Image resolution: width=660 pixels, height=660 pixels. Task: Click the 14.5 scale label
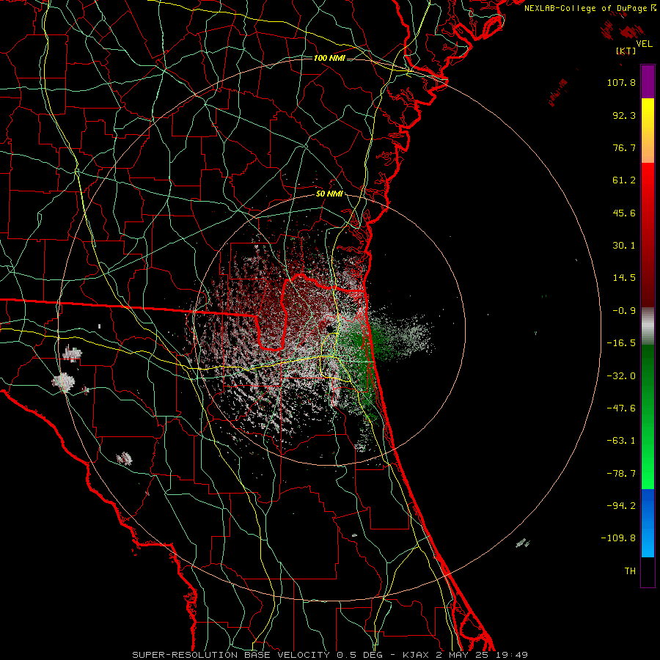624,278
